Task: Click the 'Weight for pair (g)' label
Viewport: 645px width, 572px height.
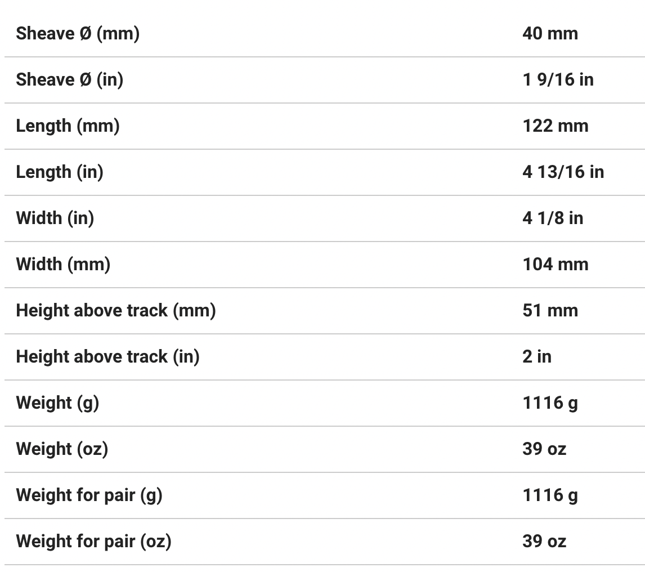Action: [89, 495]
